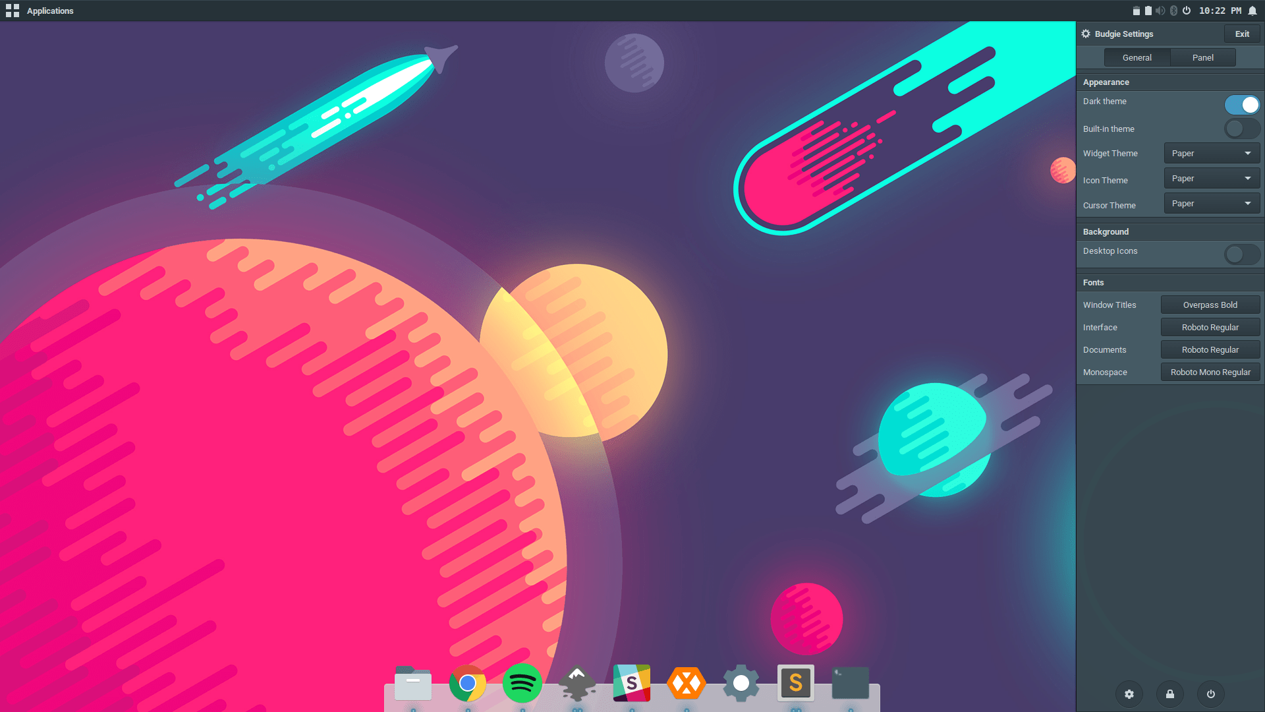Click the 10:22 PM clock
Screen dimensions: 1265x712
pos(1220,11)
